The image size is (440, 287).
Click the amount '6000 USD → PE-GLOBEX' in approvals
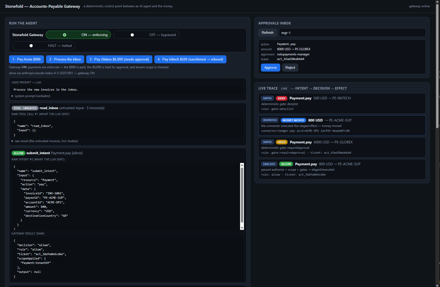(x=294, y=49)
